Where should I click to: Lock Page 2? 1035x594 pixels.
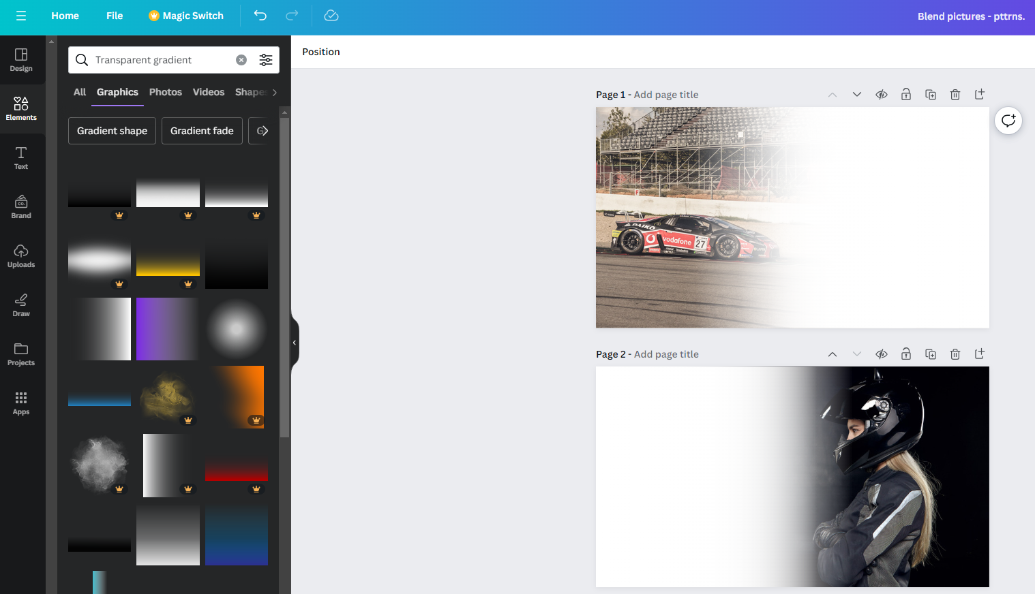[x=906, y=354]
